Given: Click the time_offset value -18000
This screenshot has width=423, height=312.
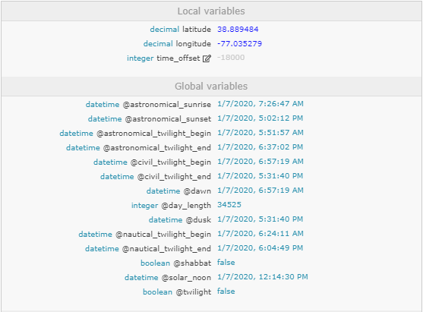Looking at the screenshot, I should coord(231,58).
